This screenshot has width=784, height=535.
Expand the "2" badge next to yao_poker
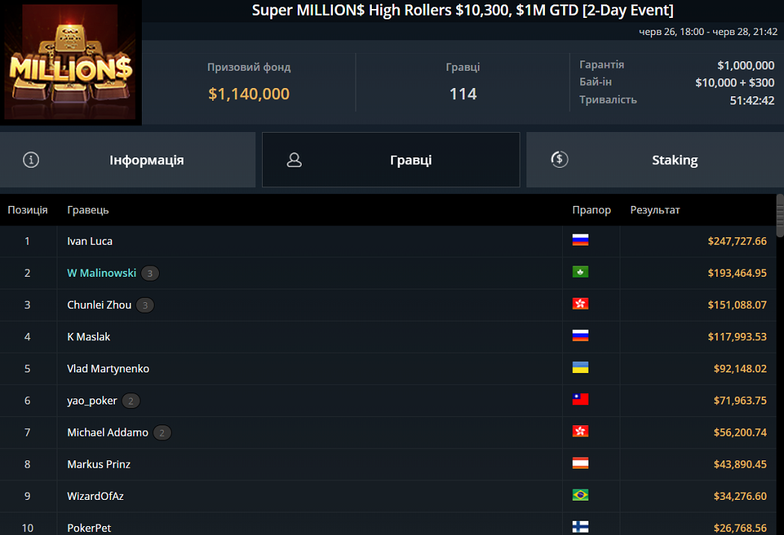coord(131,401)
